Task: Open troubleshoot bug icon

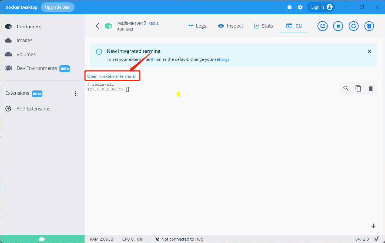Action: pos(289,7)
